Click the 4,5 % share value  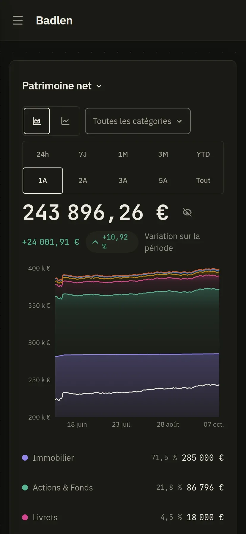pos(171,517)
